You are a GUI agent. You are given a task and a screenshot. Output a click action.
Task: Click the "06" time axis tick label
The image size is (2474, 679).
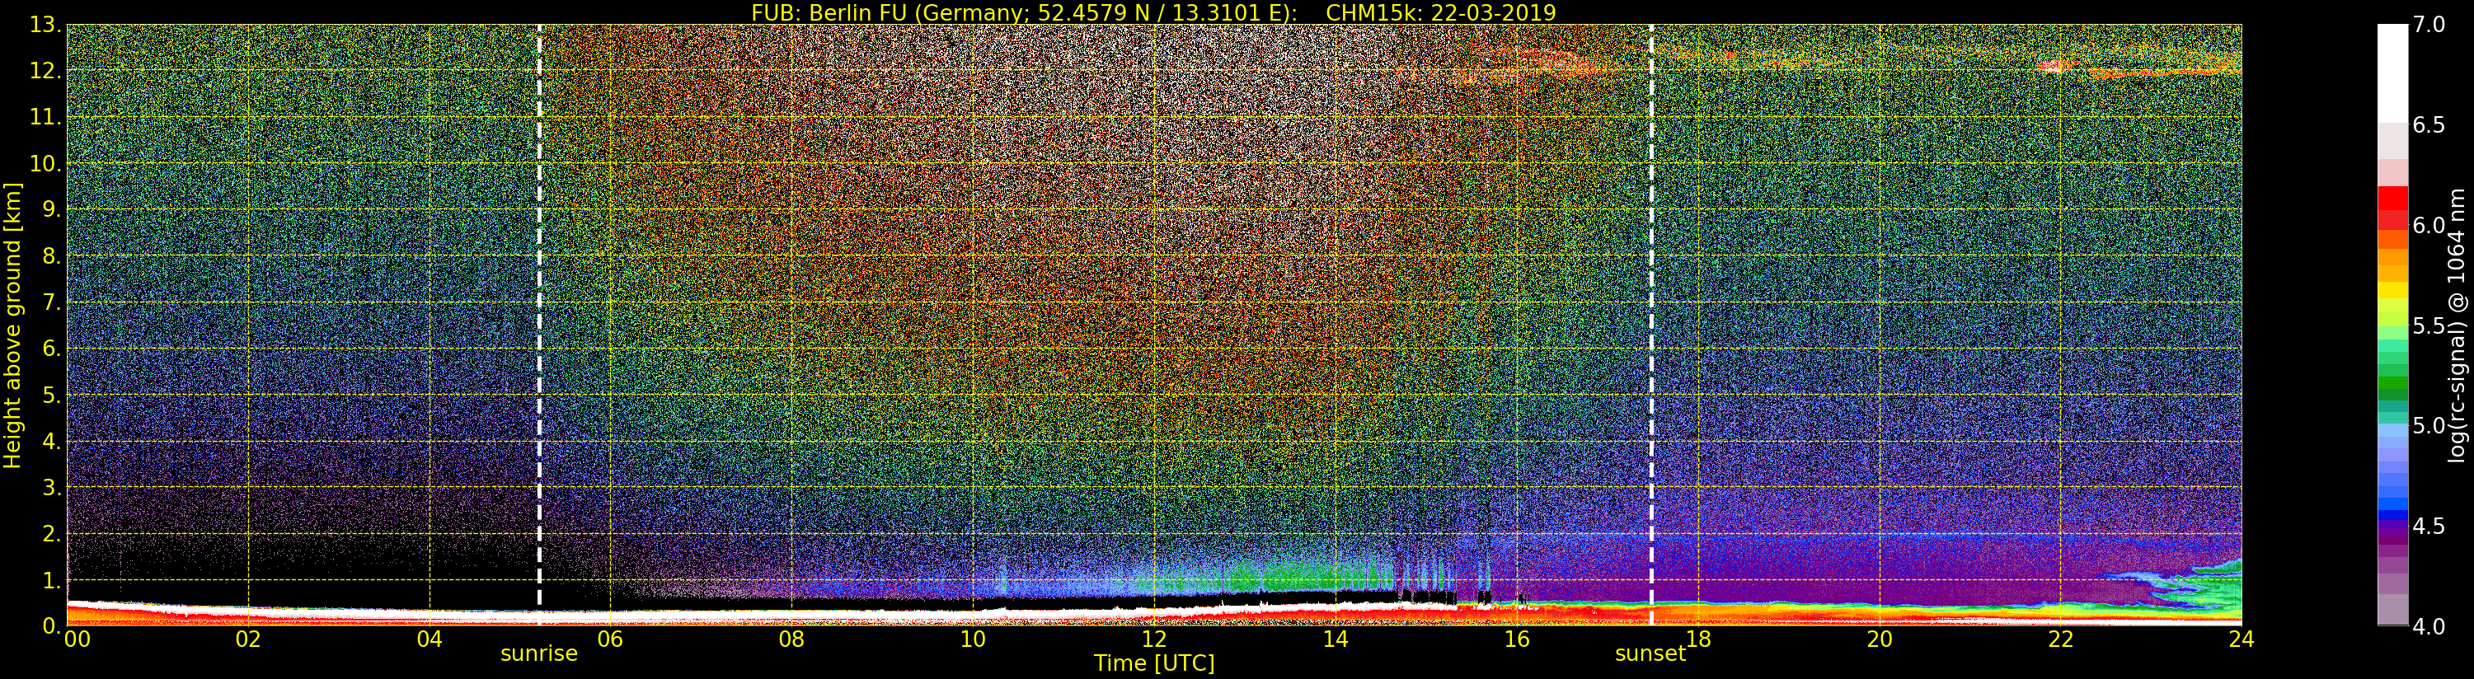click(610, 639)
